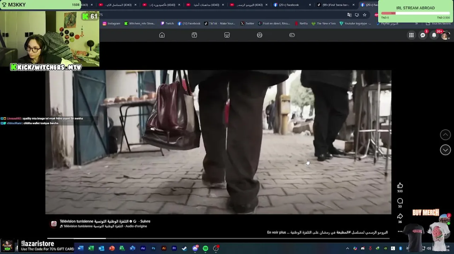
Task: Open the Télévision tunisienne page avatar
Action: click(54, 224)
